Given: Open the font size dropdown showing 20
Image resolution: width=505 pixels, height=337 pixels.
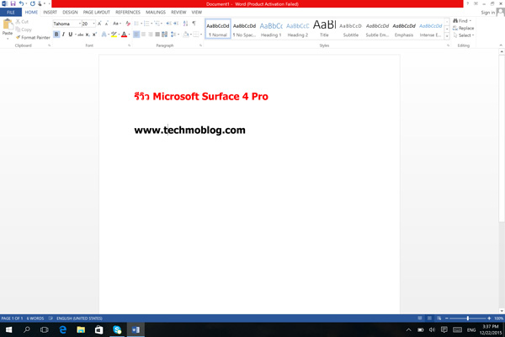Looking at the screenshot, I should coord(93,24).
